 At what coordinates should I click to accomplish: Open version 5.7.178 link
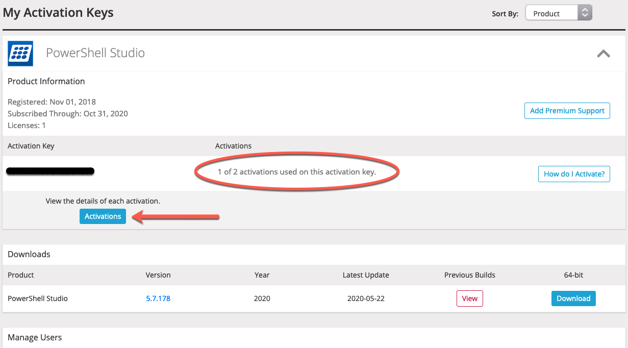pos(158,299)
